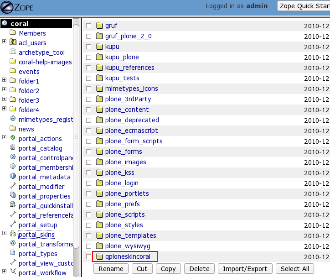Open Members in the tree
Viewport: 330px width, 277px height.
pos(32,33)
